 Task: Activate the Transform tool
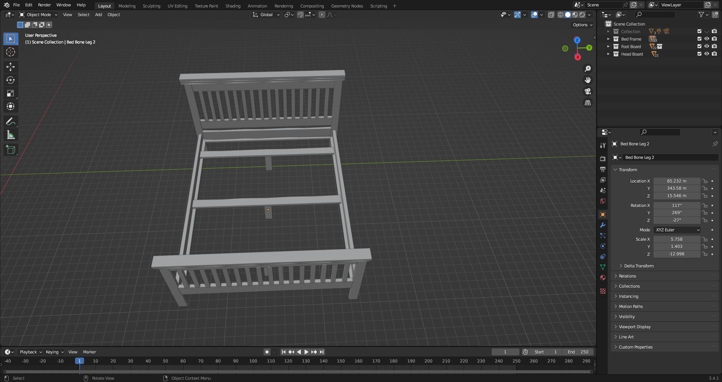pos(11,106)
